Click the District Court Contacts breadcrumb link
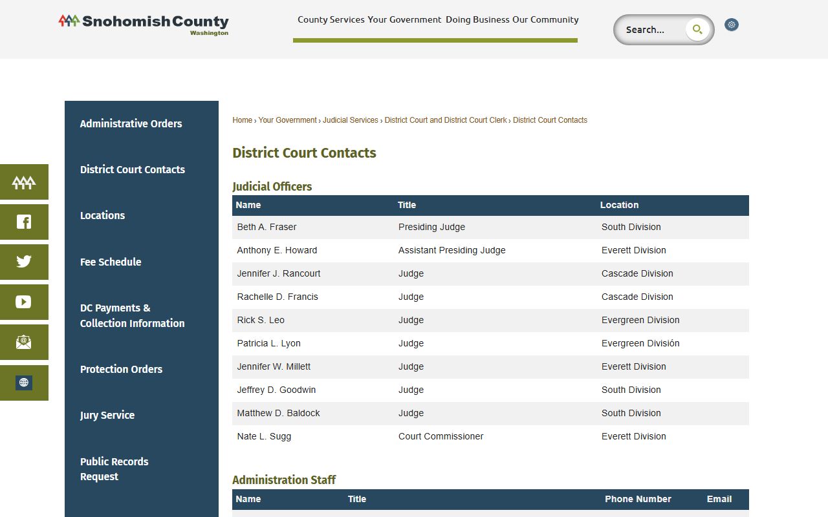The image size is (828, 517). pos(550,120)
